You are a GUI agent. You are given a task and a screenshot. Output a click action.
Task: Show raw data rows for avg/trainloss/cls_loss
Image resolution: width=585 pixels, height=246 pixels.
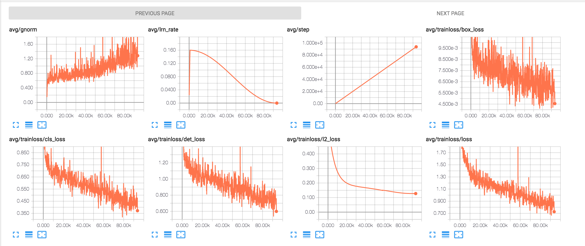pyautogui.click(x=29, y=235)
